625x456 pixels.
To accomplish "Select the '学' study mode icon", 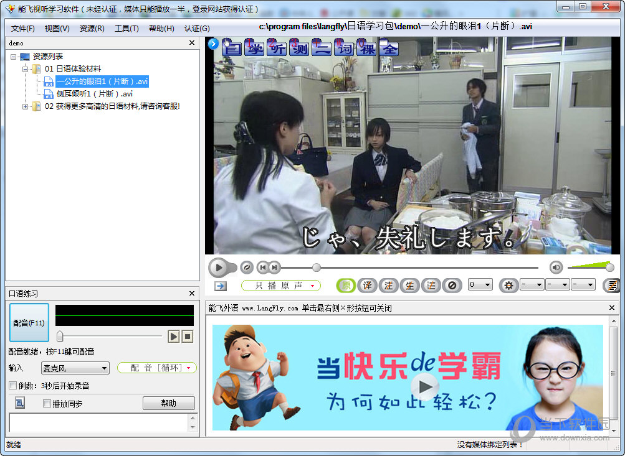I will 254,48.
